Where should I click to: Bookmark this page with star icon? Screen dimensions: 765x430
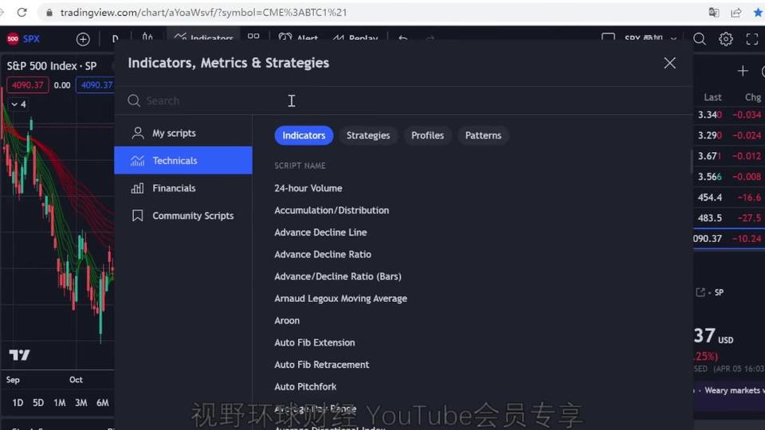(758, 12)
